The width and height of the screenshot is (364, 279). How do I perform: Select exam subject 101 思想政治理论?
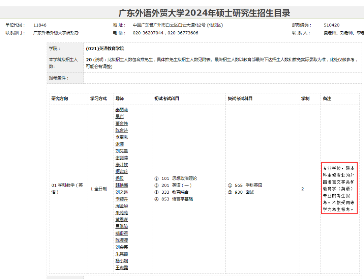click(x=179, y=178)
